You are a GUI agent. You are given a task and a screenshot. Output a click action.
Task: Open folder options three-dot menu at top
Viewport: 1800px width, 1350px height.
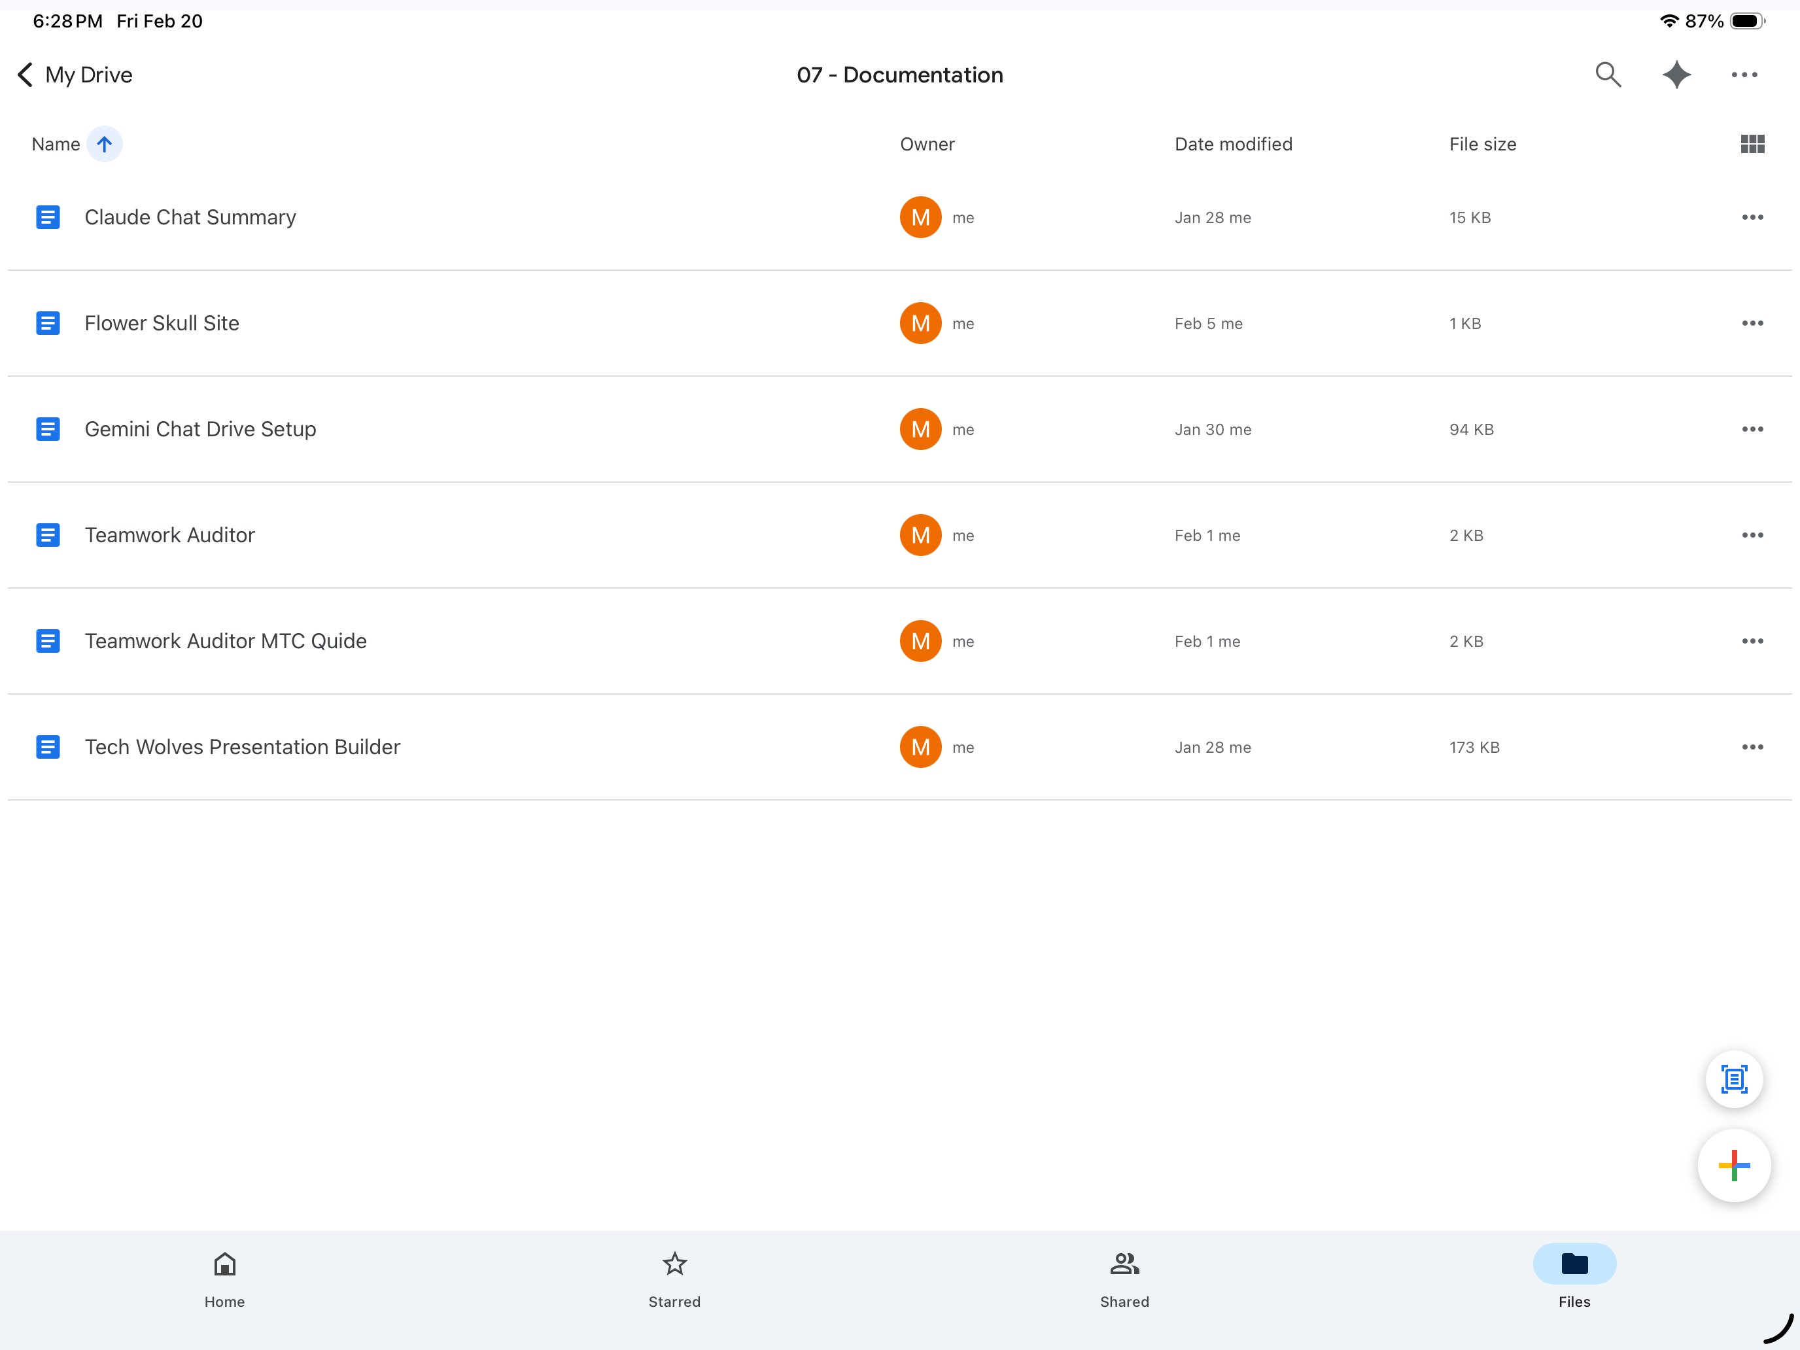coord(1744,75)
